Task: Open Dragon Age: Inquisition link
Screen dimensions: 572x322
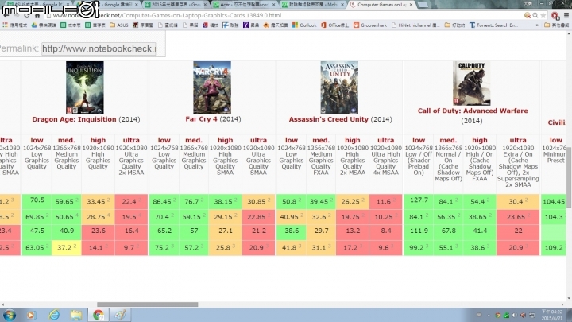Action: 74,119
